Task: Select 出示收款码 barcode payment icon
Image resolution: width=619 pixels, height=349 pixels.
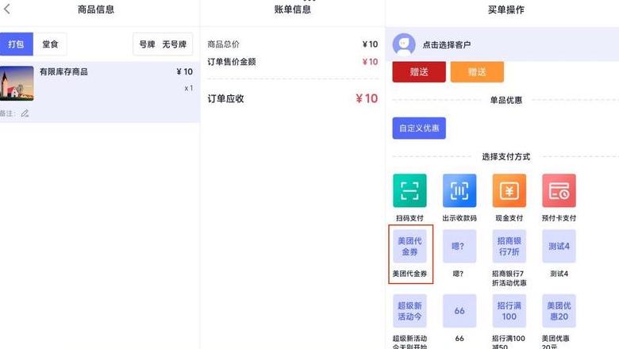Action: point(459,190)
